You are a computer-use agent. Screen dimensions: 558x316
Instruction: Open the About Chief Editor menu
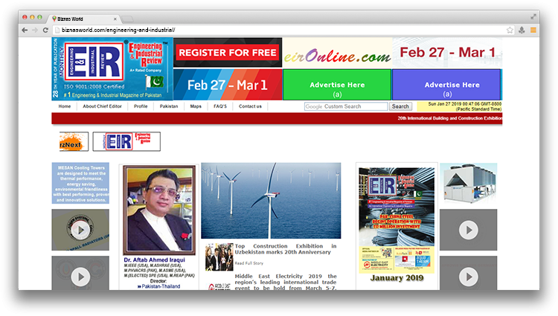(103, 106)
